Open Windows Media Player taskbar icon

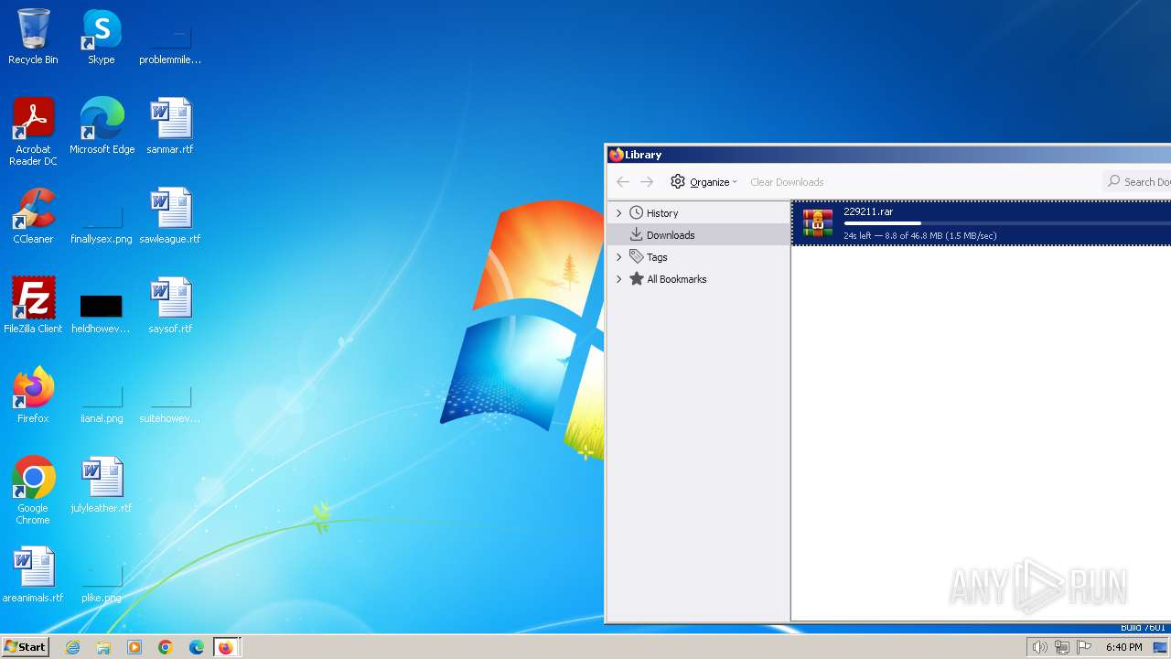coord(134,647)
